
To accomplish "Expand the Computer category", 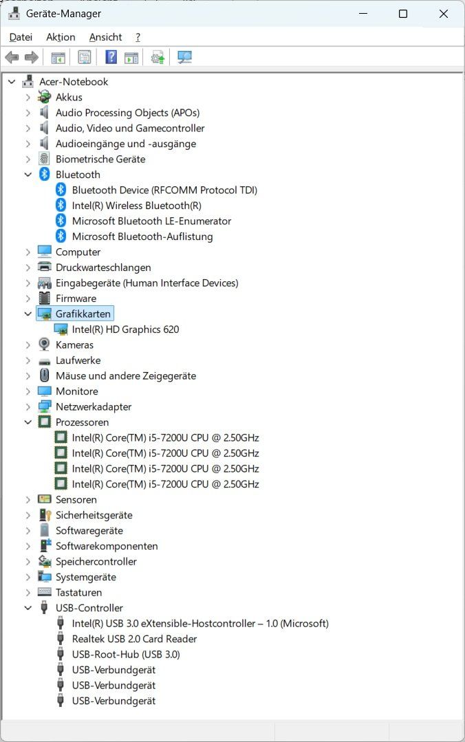I will [28, 252].
